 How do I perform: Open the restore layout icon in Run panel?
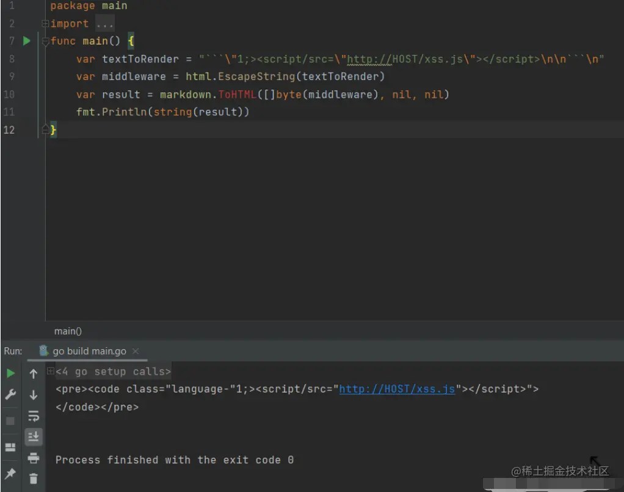click(10, 447)
